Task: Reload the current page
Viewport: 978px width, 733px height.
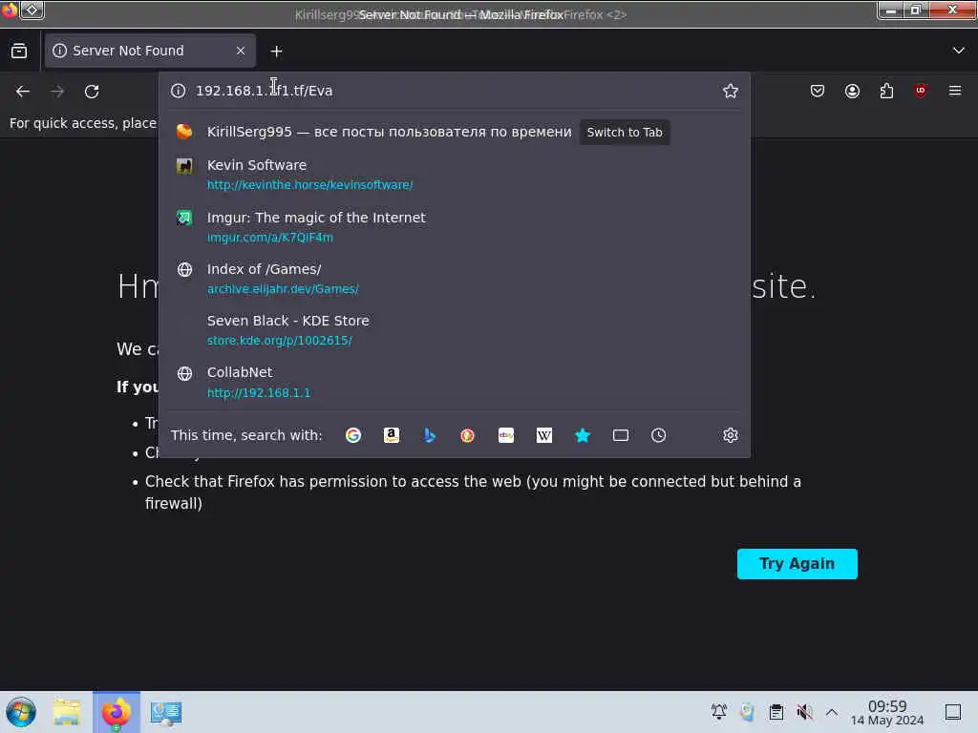Action: pos(92,92)
